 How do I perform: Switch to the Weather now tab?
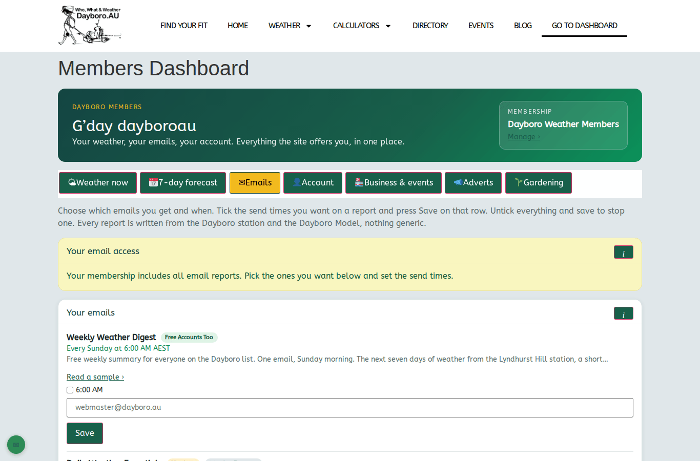tap(98, 183)
